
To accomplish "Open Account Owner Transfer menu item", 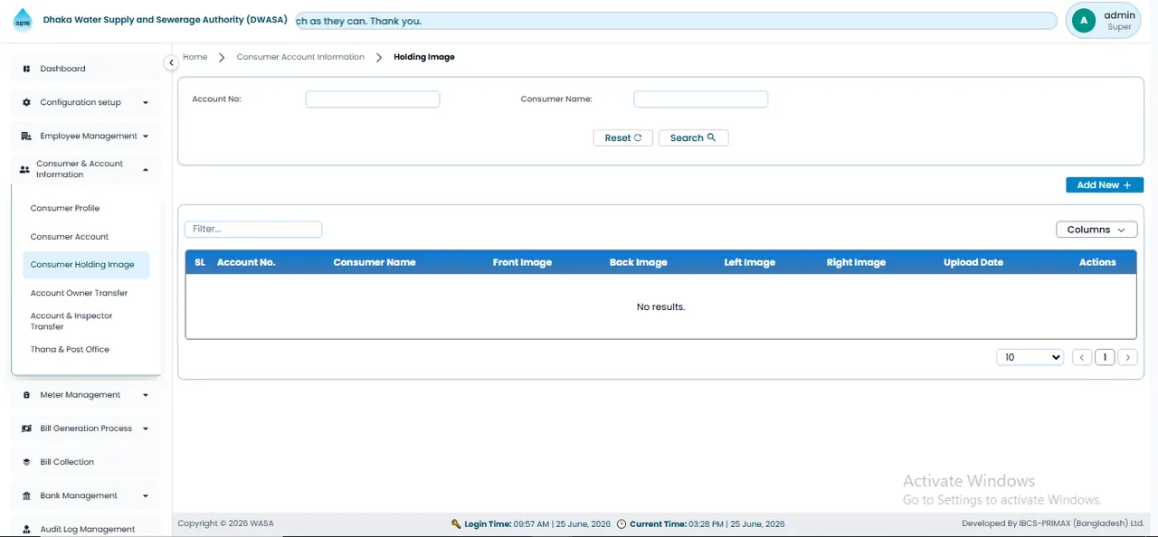I will tap(79, 293).
